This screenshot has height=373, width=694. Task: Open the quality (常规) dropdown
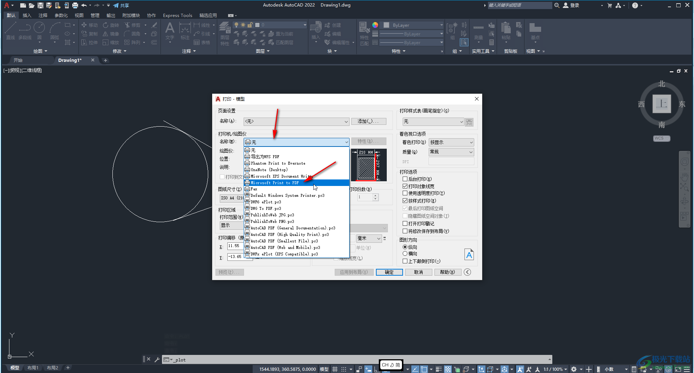[x=451, y=152]
